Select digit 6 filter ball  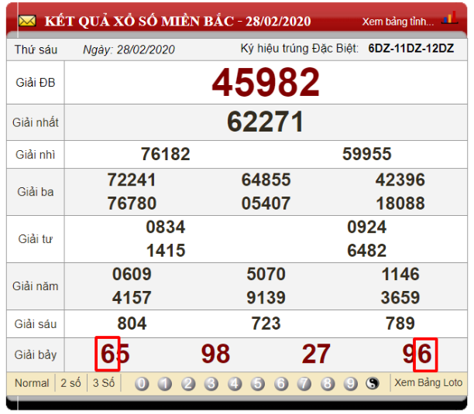(x=281, y=384)
